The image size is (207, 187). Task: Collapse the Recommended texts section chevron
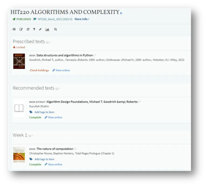coord(59,89)
